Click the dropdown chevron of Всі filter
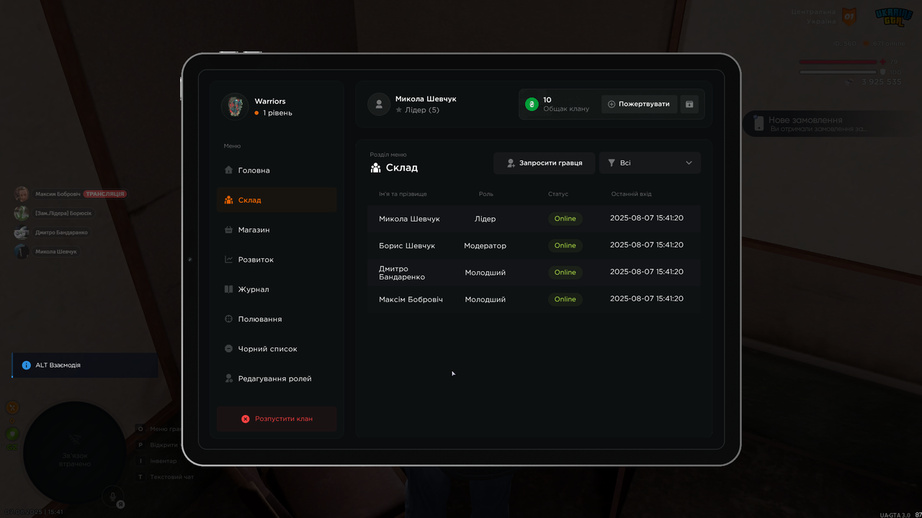Viewport: 922px width, 518px height. 689,163
